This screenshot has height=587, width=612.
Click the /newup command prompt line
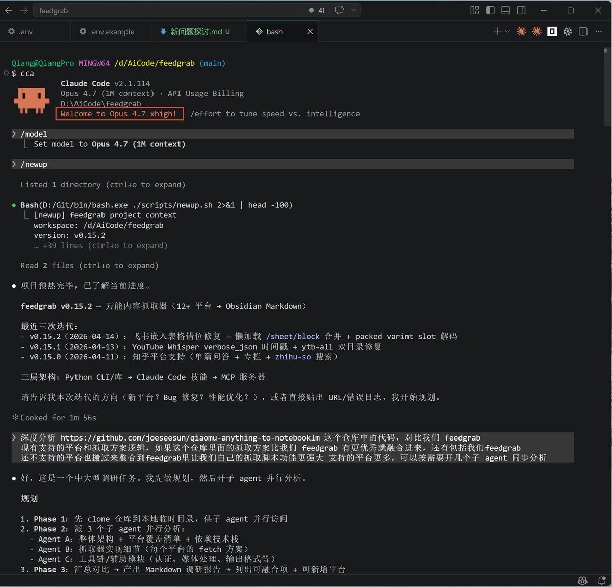293,164
